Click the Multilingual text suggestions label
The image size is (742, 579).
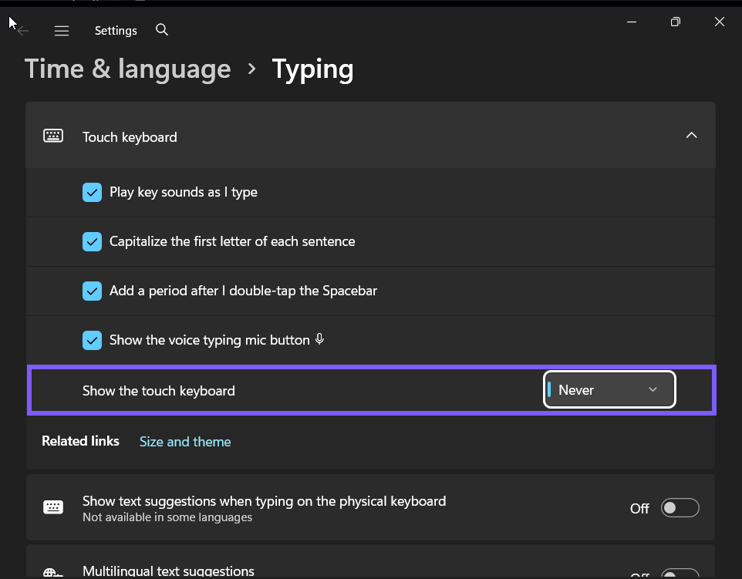168,571
